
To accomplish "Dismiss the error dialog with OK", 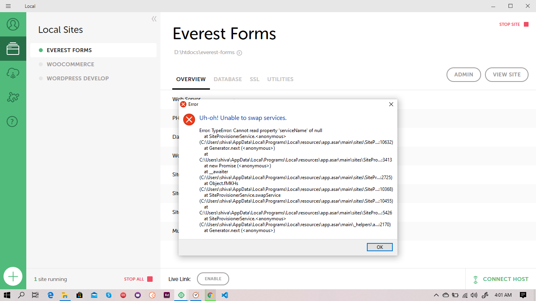I will (379, 247).
